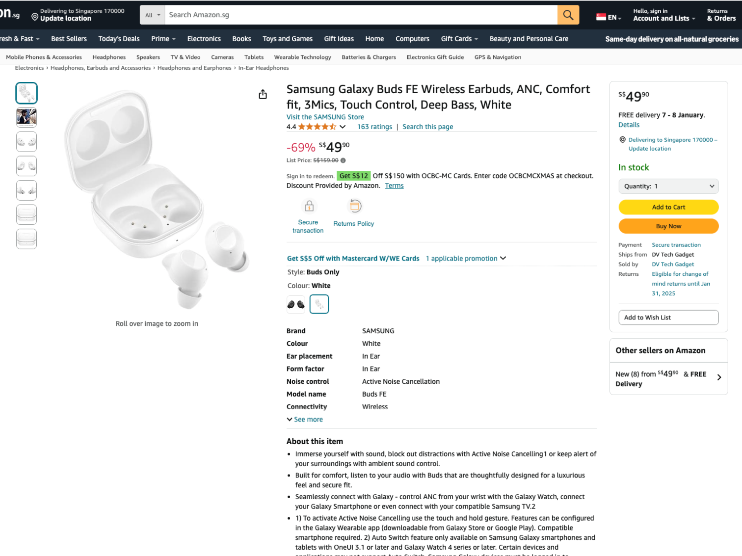Open the Quantity dropdown
Screen dimensions: 742x556
tap(668, 186)
